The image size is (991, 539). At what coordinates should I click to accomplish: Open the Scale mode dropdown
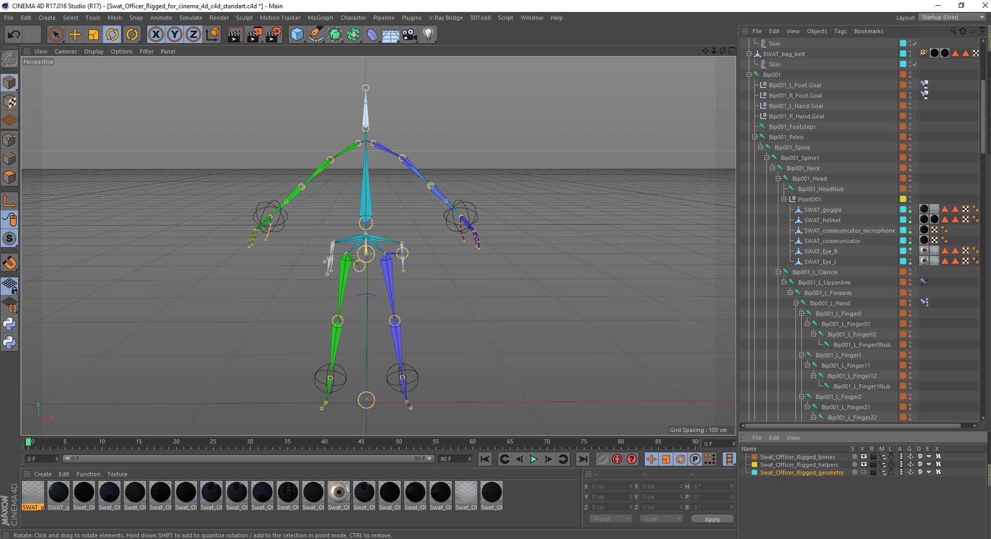(x=661, y=519)
